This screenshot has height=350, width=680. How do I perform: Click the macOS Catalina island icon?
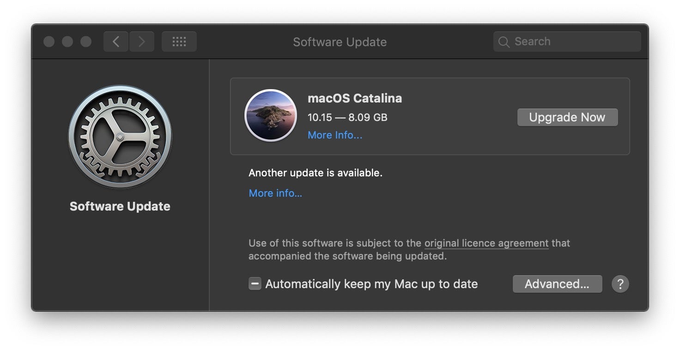point(270,115)
